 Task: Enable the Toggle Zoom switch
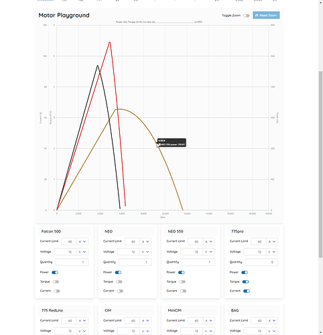pyautogui.click(x=247, y=15)
